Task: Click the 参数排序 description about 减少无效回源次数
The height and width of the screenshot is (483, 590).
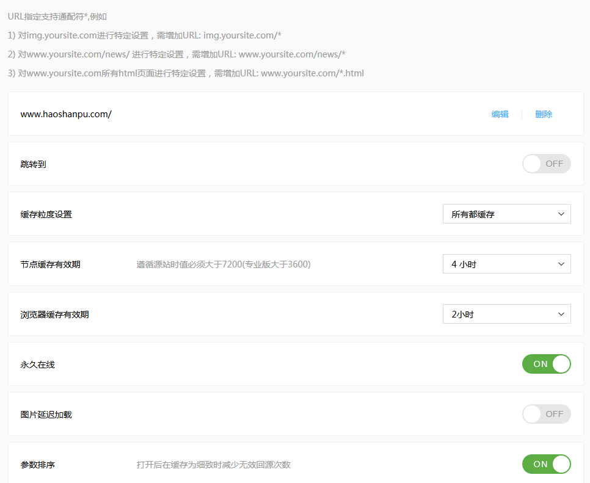Action: 213,465
